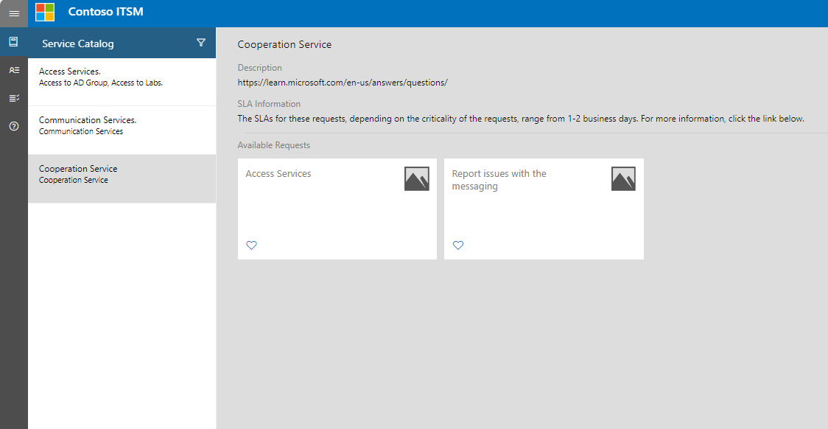Click the Available Requests label
Image resolution: width=828 pixels, height=429 pixels.
(x=273, y=144)
